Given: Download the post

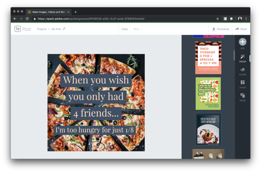Looking at the screenshot, I should click(x=220, y=29).
